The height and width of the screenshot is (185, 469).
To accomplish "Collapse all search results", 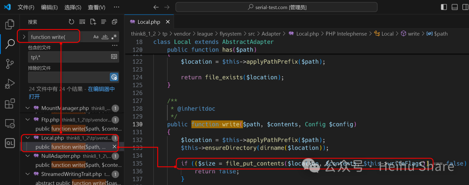I will pos(115,22).
